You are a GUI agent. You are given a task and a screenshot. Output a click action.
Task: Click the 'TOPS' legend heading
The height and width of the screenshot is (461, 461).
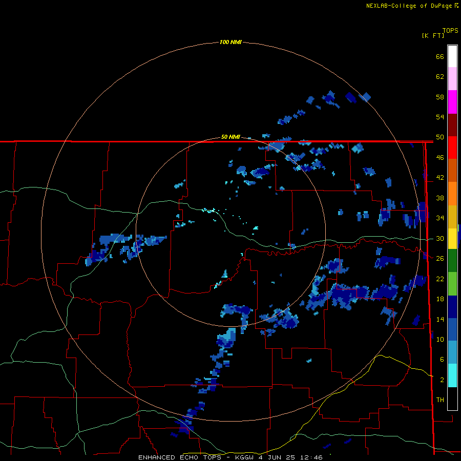(x=450, y=31)
